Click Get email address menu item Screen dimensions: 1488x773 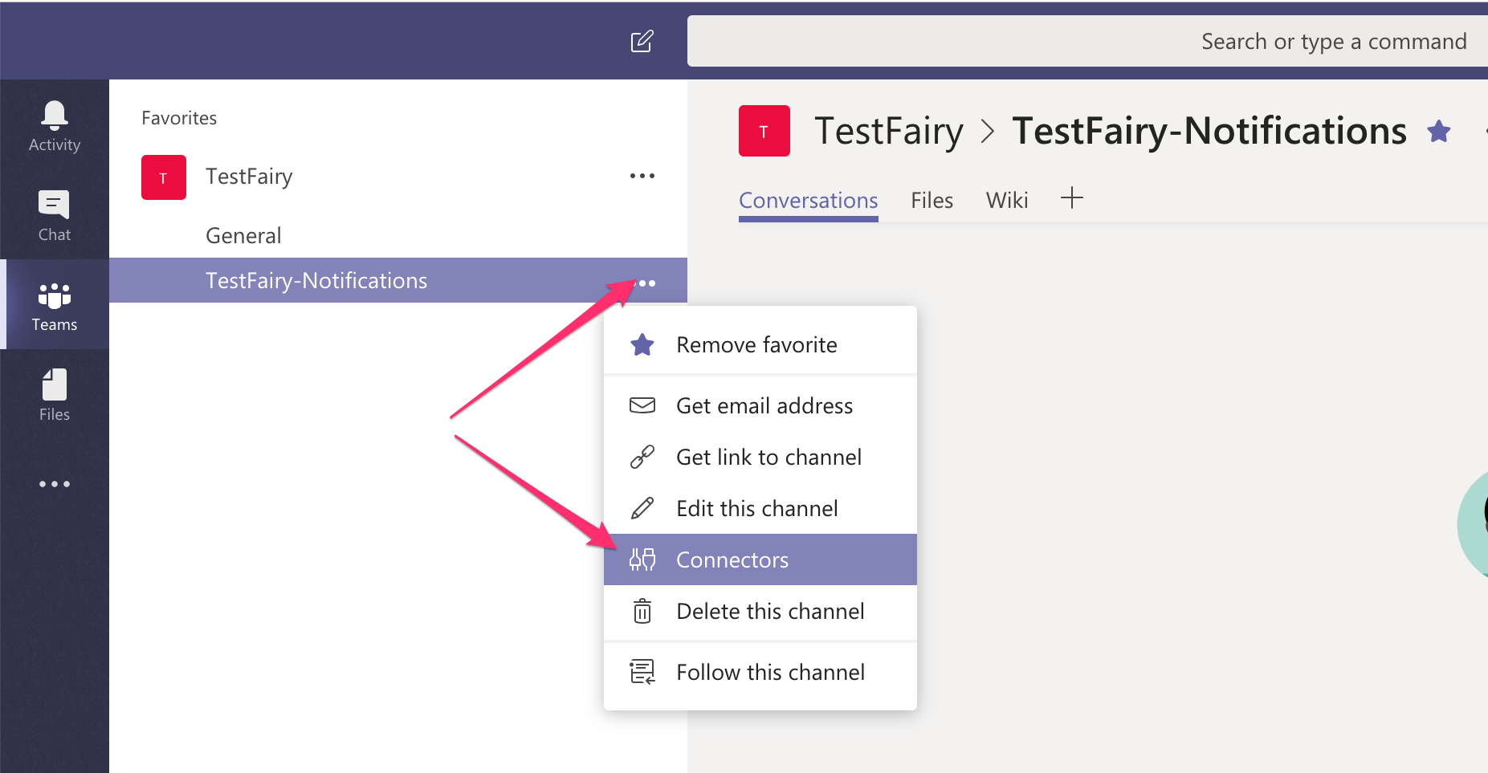click(764, 406)
